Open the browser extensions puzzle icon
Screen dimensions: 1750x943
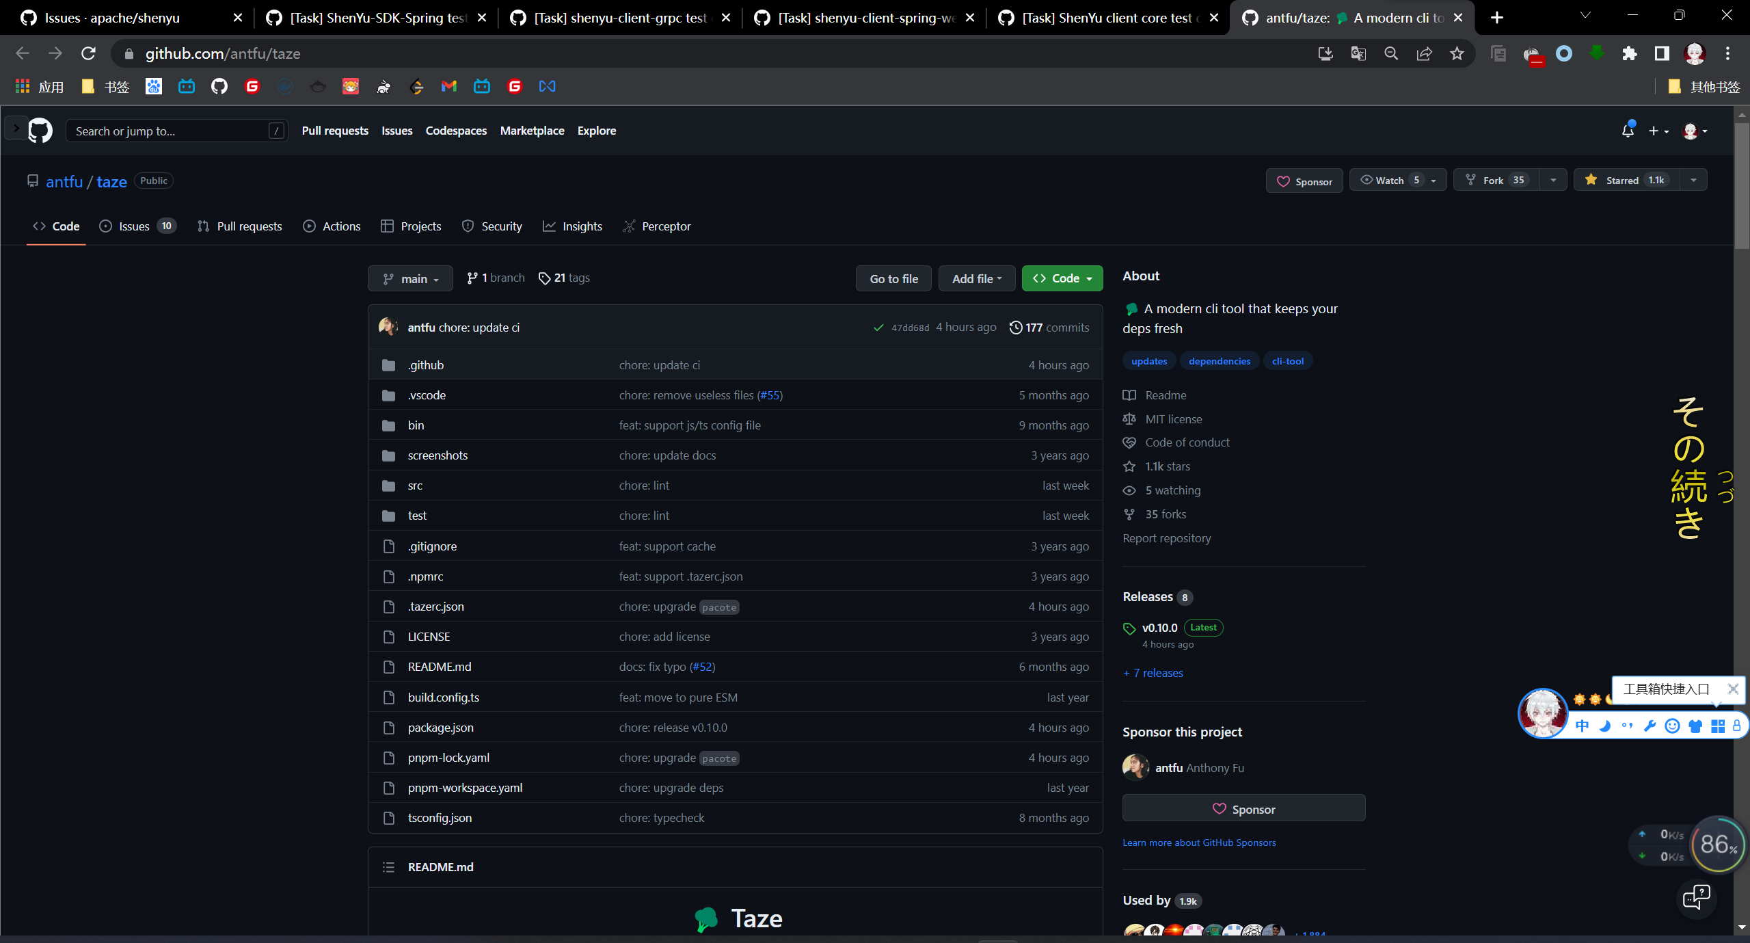(x=1629, y=53)
